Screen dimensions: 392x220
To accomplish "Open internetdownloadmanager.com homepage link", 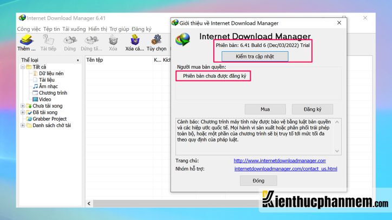I will coord(279,161).
